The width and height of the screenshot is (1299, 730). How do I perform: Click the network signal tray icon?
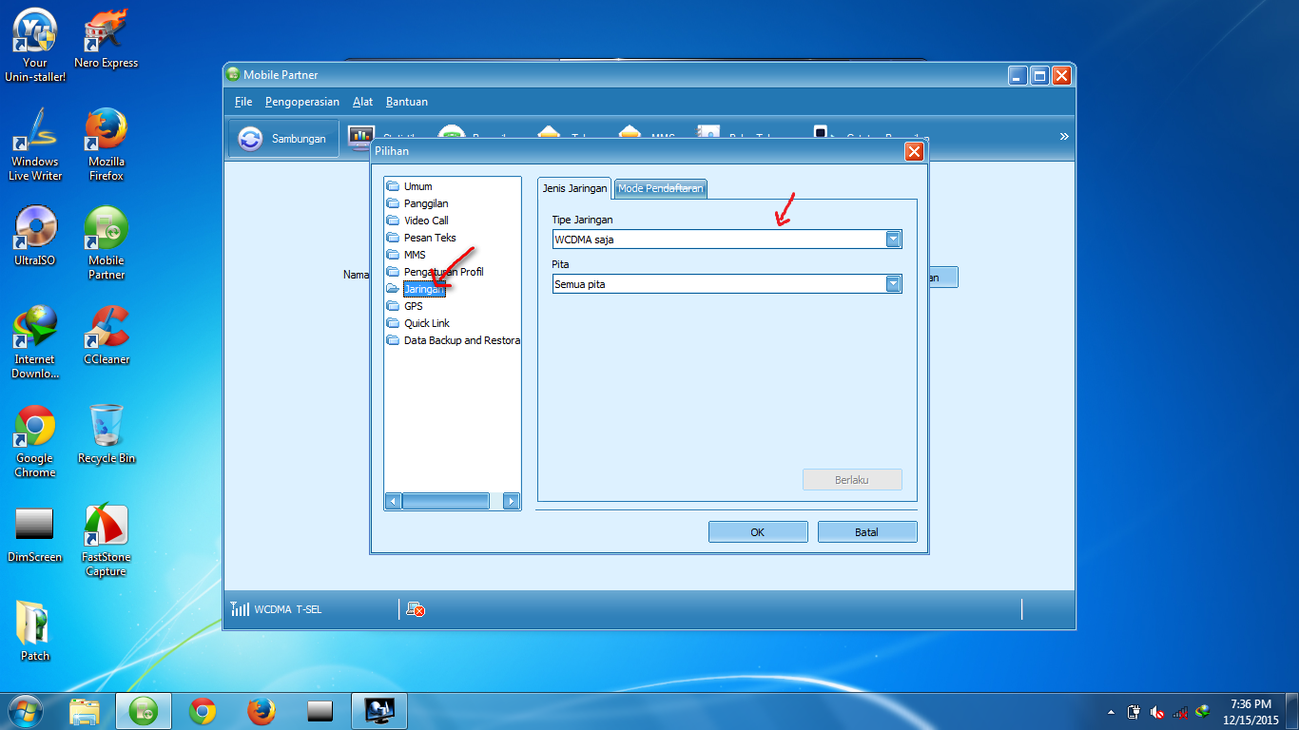pyautogui.click(x=1180, y=712)
